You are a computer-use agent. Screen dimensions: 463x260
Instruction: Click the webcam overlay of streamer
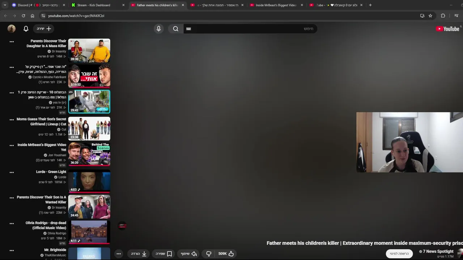(x=409, y=142)
